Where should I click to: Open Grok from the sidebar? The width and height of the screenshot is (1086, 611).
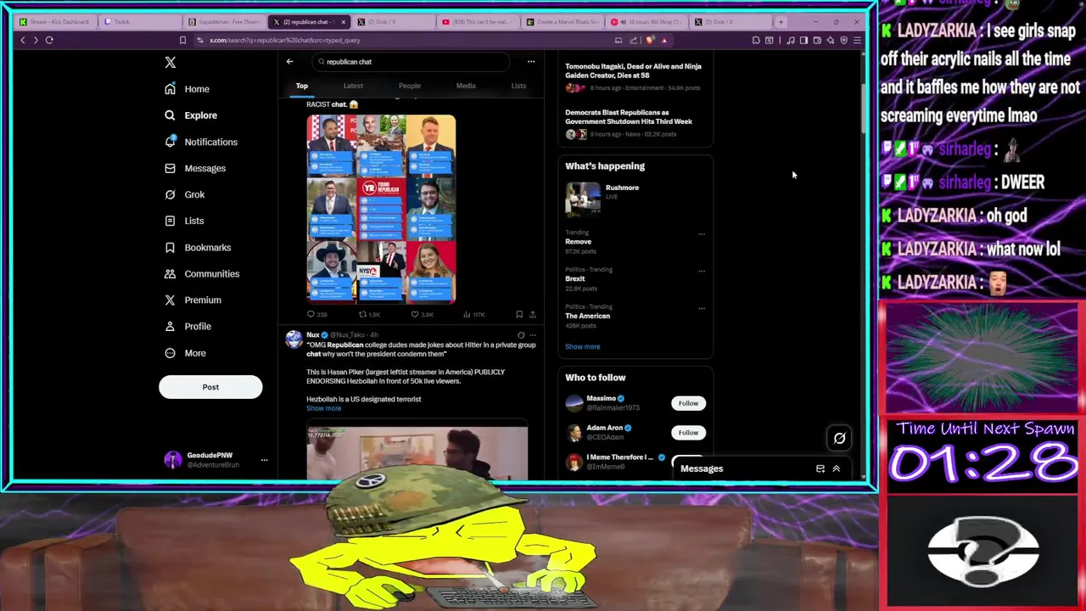[185, 194]
